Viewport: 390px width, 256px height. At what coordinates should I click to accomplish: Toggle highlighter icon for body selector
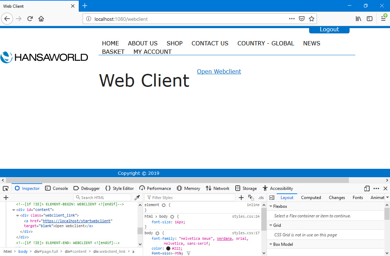(x=158, y=233)
